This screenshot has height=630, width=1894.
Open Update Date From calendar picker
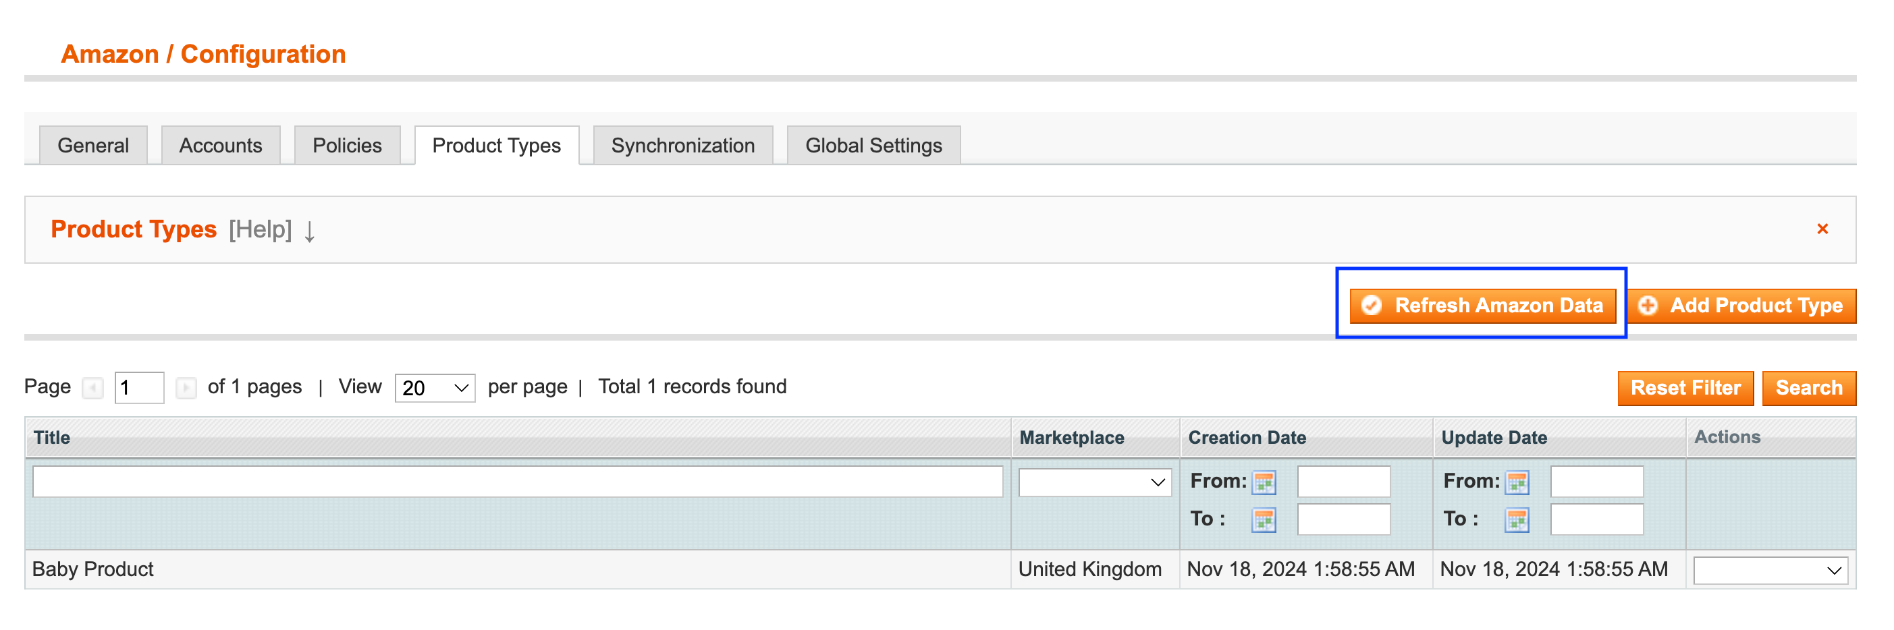point(1516,483)
